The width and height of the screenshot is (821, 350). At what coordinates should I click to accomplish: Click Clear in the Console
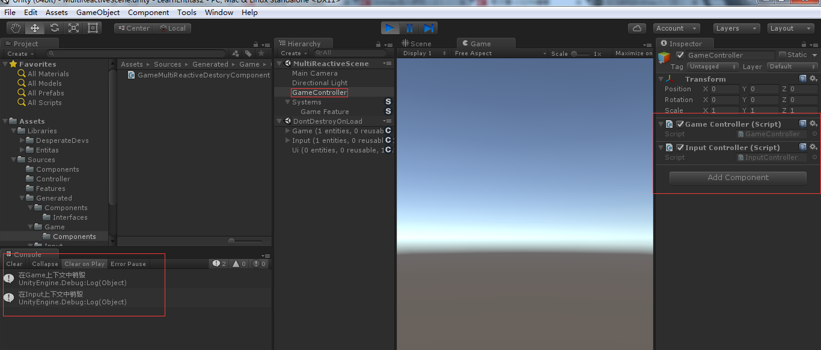coord(14,264)
